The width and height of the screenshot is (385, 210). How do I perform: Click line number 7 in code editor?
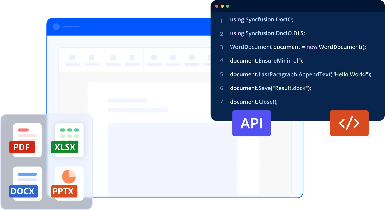221,102
